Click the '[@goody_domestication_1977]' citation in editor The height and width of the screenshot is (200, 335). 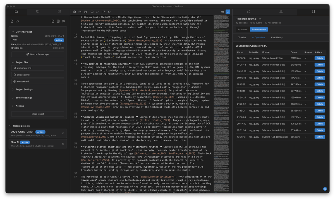coord(158,177)
